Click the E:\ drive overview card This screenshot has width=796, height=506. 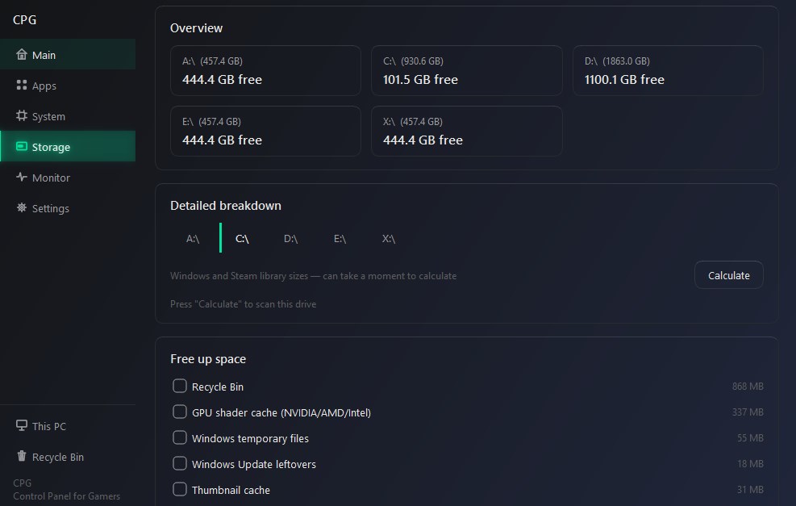pyautogui.click(x=265, y=131)
